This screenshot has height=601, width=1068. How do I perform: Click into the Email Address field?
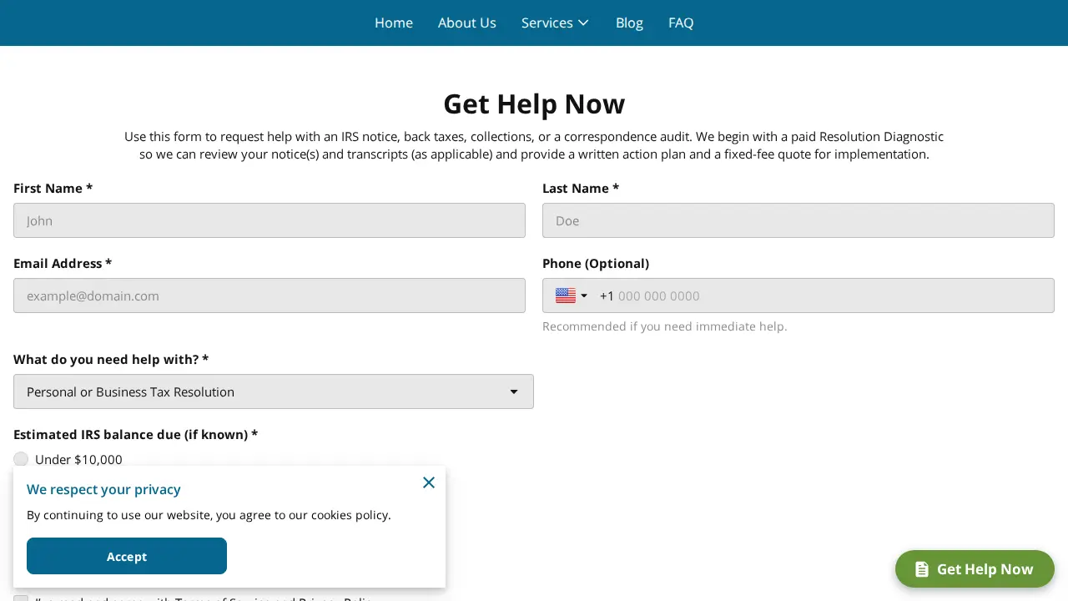[x=270, y=295]
